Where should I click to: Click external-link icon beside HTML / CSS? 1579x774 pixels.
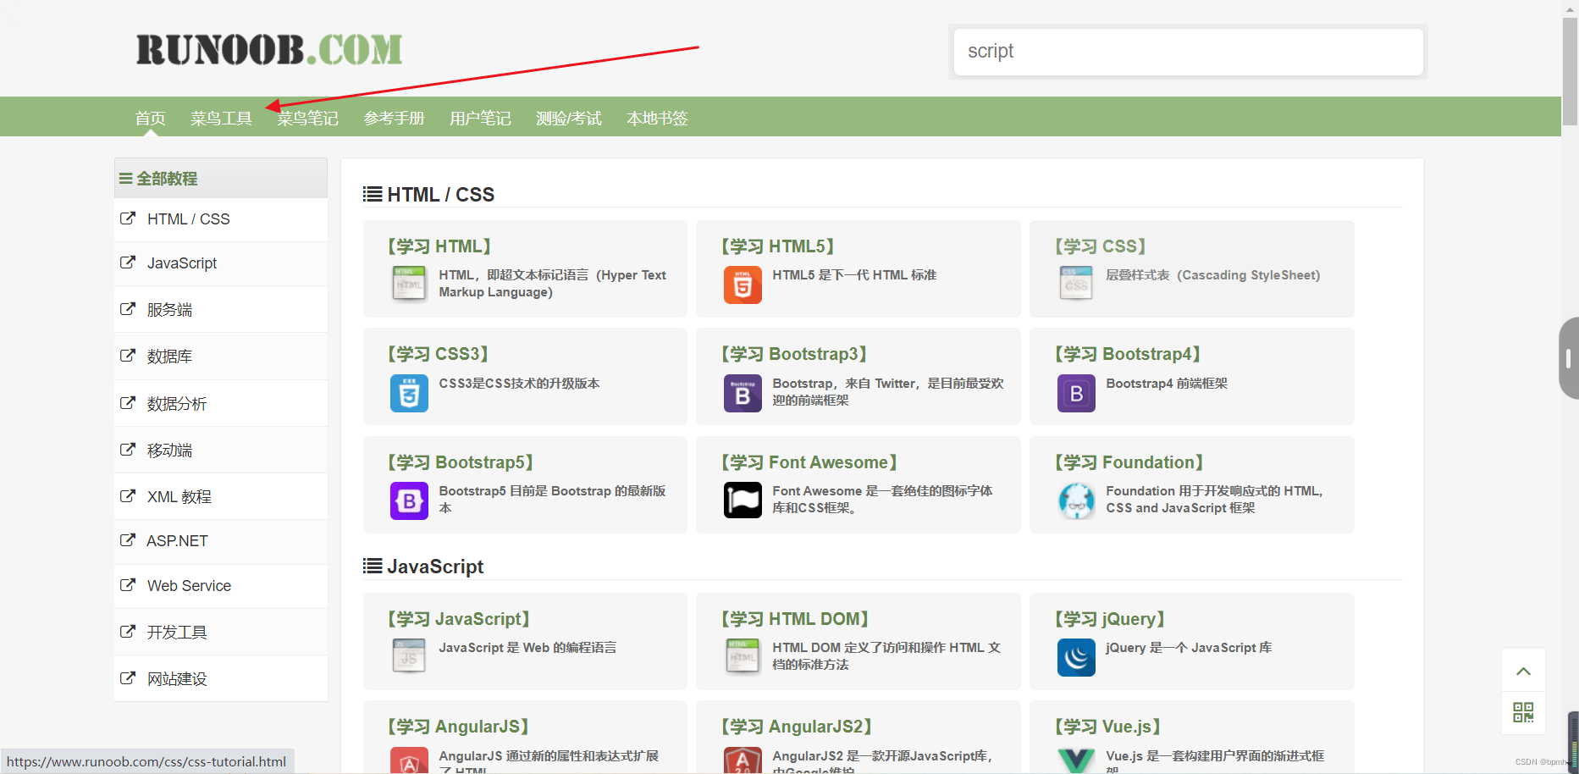point(128,218)
